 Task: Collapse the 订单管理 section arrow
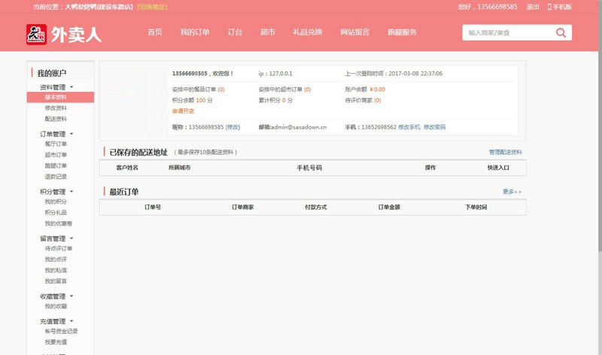(71, 134)
